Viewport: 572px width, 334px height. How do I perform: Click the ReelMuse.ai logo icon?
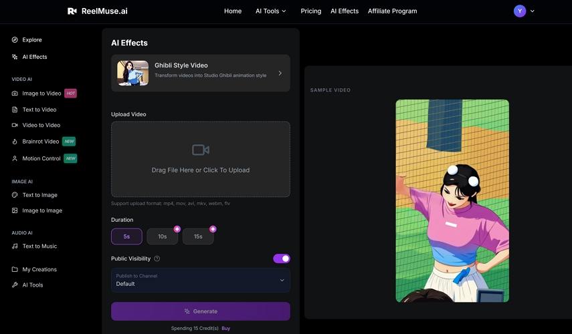coord(72,11)
